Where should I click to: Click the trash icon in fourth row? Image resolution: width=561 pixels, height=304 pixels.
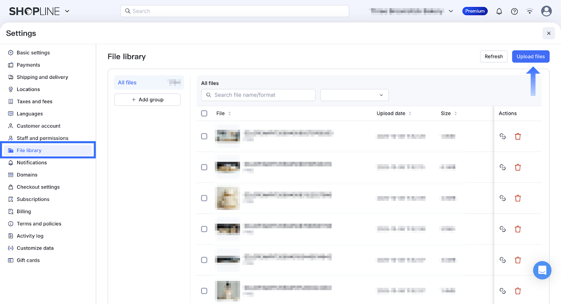pos(518,229)
